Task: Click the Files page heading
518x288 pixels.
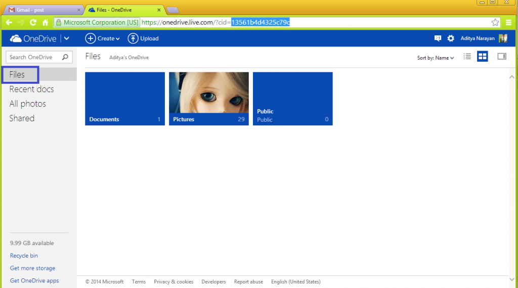Action: (93, 57)
